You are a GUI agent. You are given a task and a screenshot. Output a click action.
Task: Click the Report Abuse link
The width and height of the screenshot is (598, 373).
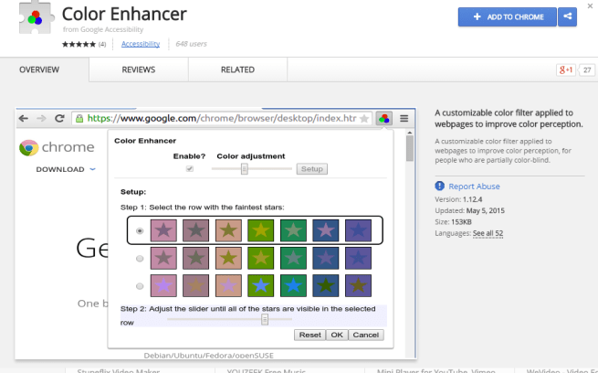pos(474,186)
